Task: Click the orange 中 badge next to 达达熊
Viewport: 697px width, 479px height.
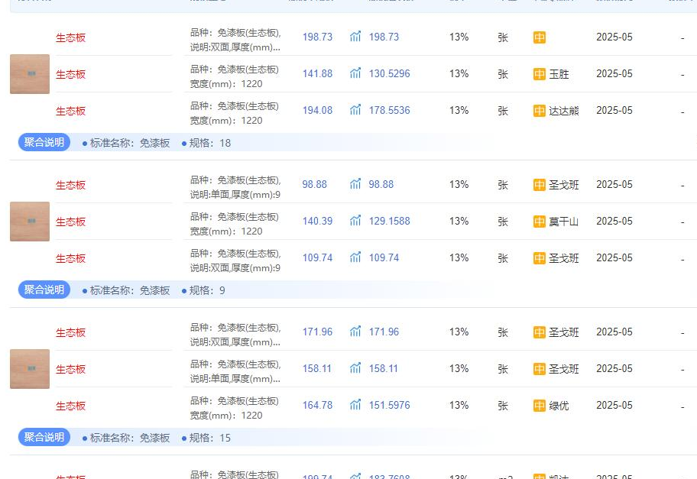Action: coord(540,111)
